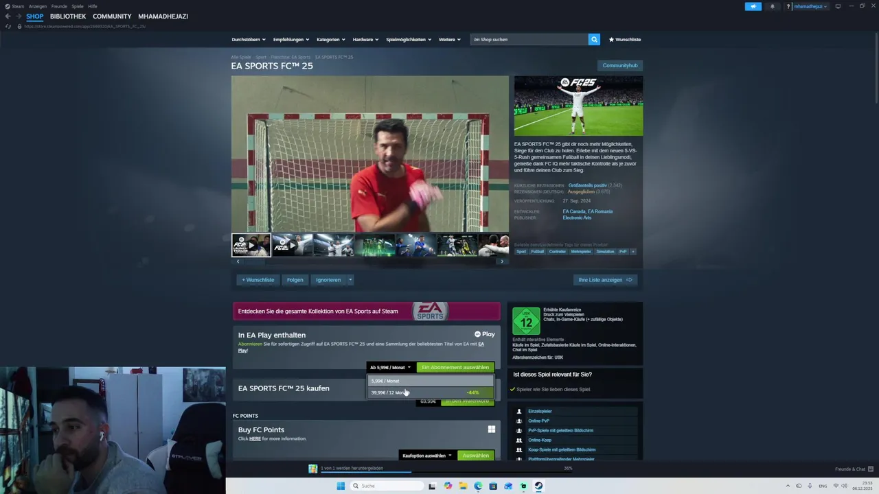This screenshot has height=494, width=879.
Task: Open the Kaufoption auswählen dropdown
Action: pyautogui.click(x=427, y=456)
